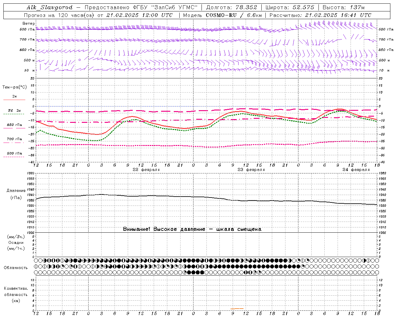
Task: Click the 850 гПа temperature legend entry
Action: (x=15, y=125)
